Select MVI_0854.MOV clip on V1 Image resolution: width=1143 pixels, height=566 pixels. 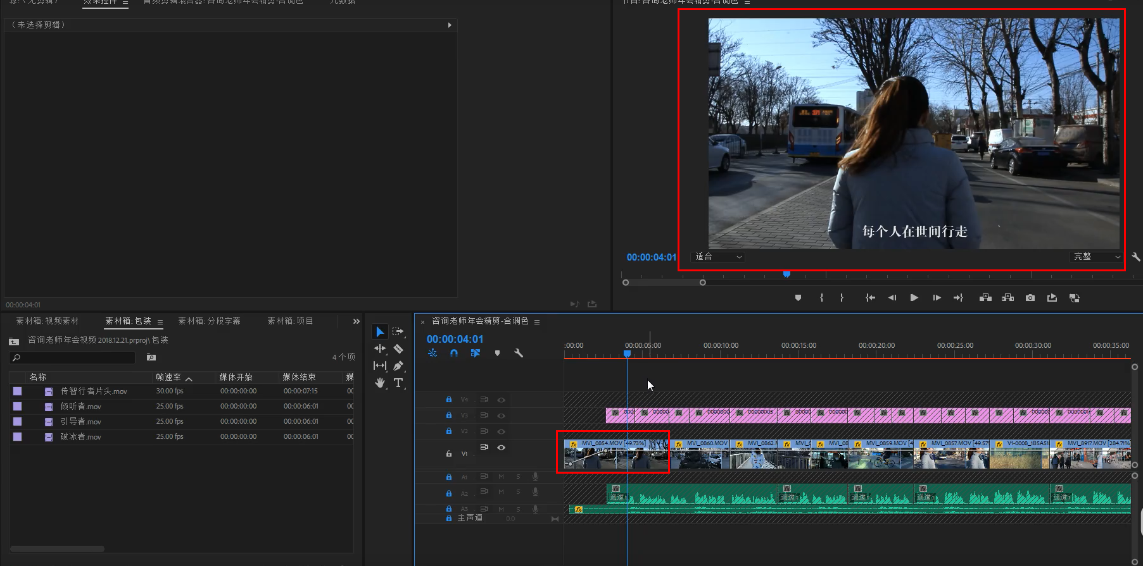[617, 454]
